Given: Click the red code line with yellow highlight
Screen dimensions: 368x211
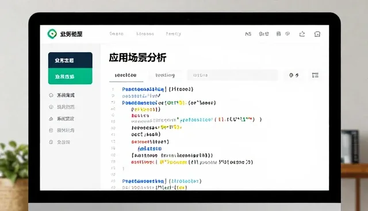Looking at the screenshot, I should 192,162.
